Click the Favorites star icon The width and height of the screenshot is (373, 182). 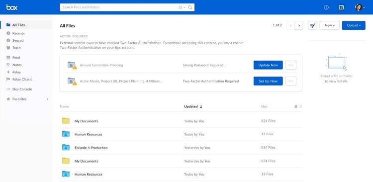point(8,99)
